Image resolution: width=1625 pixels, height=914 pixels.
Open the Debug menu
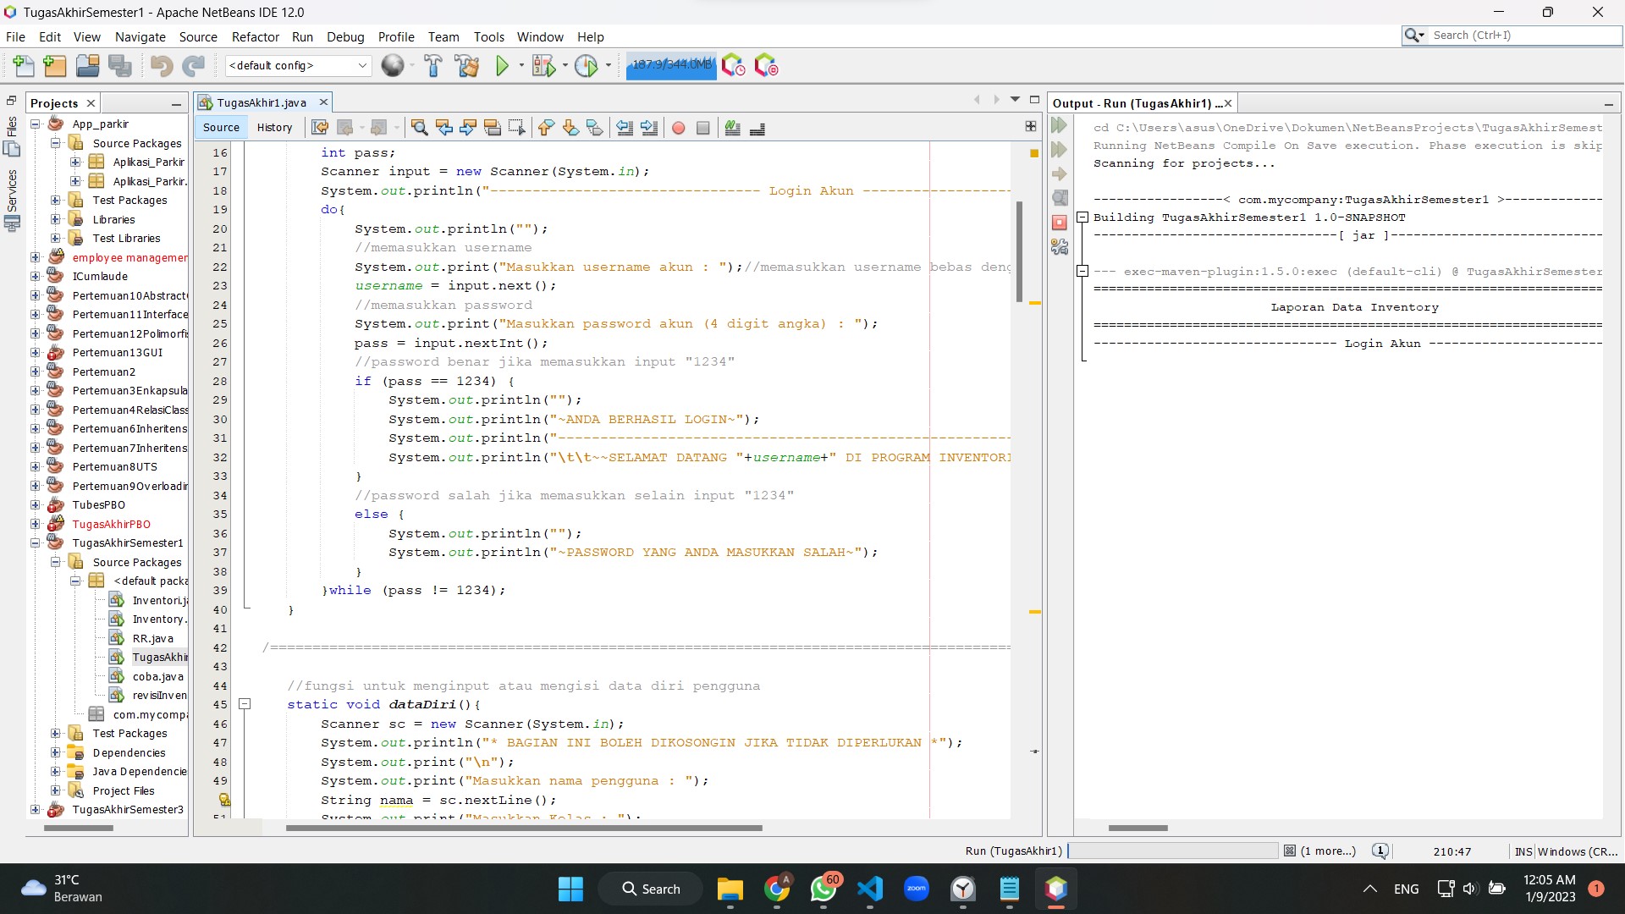pos(345,36)
